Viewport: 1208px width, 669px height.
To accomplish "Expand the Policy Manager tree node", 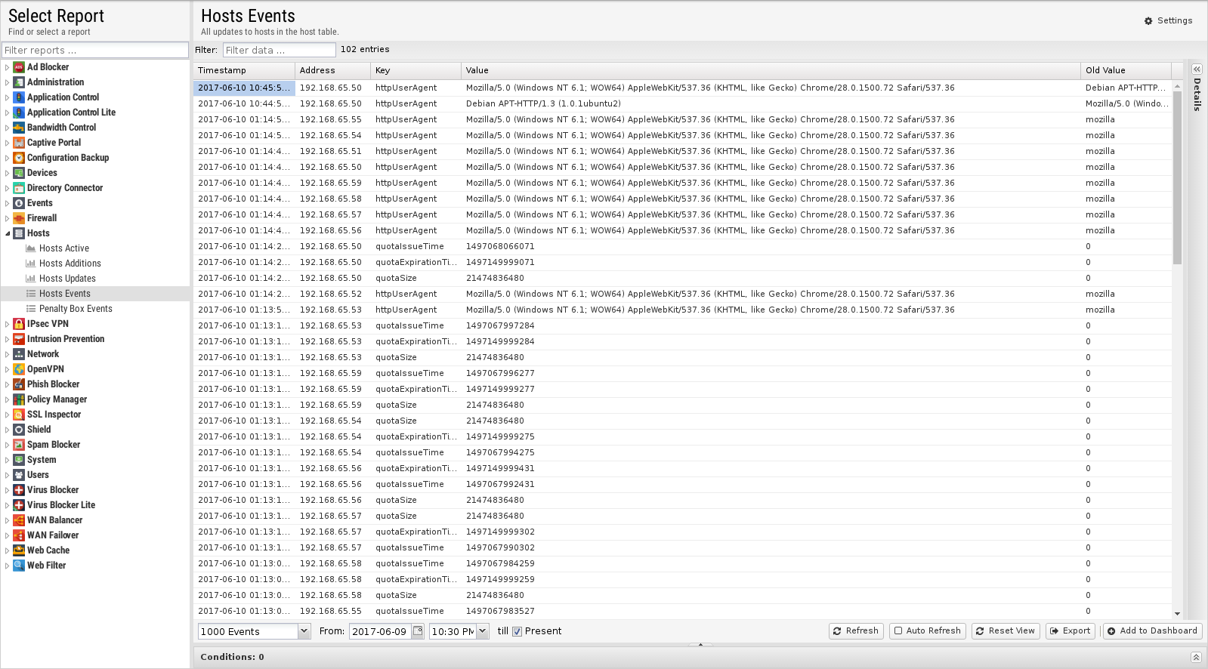I will pyautogui.click(x=7, y=399).
